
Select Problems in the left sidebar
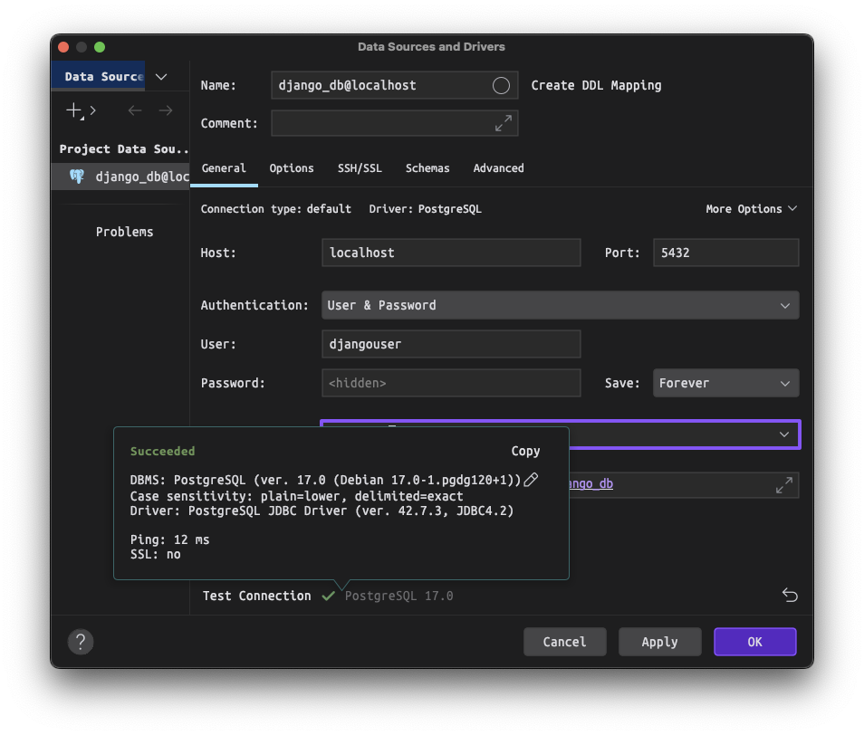(x=124, y=231)
